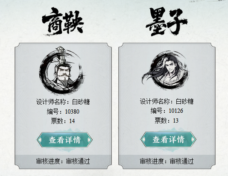Click the entry number 10380

72,111
